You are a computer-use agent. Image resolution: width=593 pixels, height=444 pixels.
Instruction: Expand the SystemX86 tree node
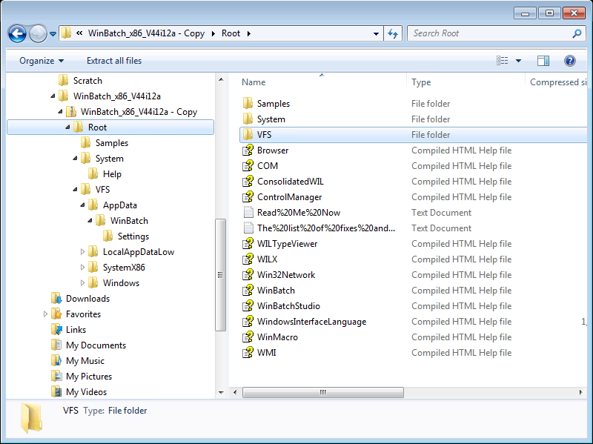[82, 268]
